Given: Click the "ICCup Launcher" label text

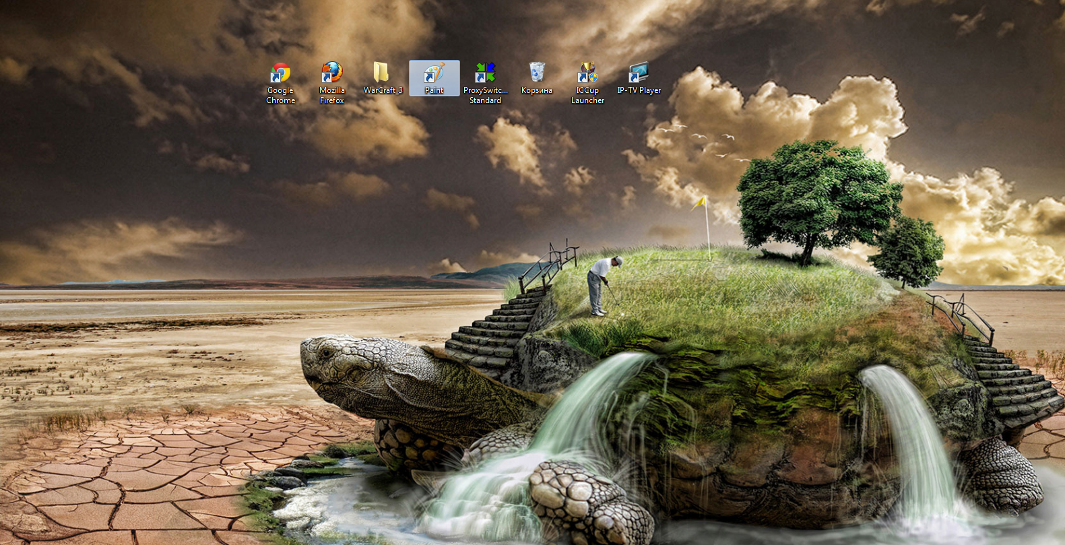Looking at the screenshot, I should [x=587, y=95].
